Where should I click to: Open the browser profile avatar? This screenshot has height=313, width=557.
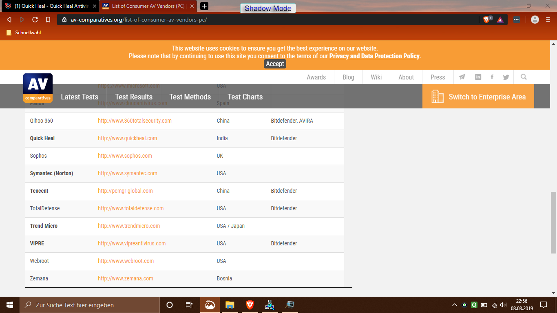(535, 20)
